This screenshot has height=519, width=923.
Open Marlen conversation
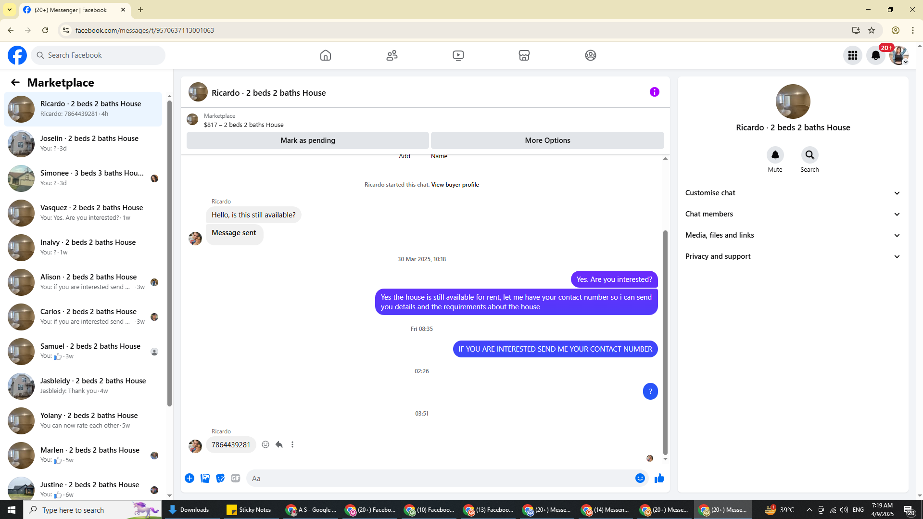83,455
